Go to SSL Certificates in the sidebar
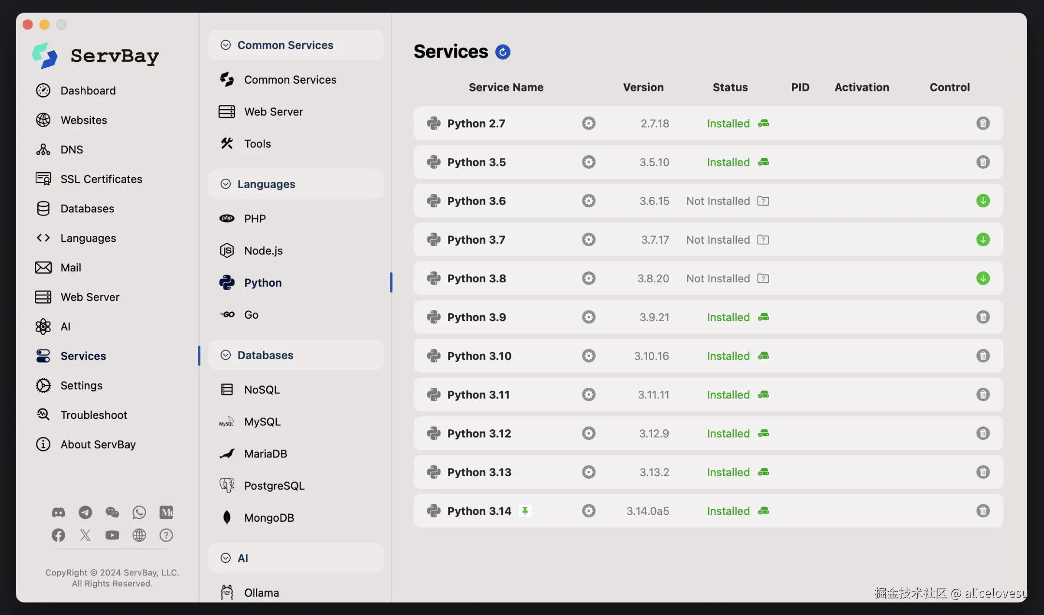Image resolution: width=1044 pixels, height=615 pixels. 101,179
